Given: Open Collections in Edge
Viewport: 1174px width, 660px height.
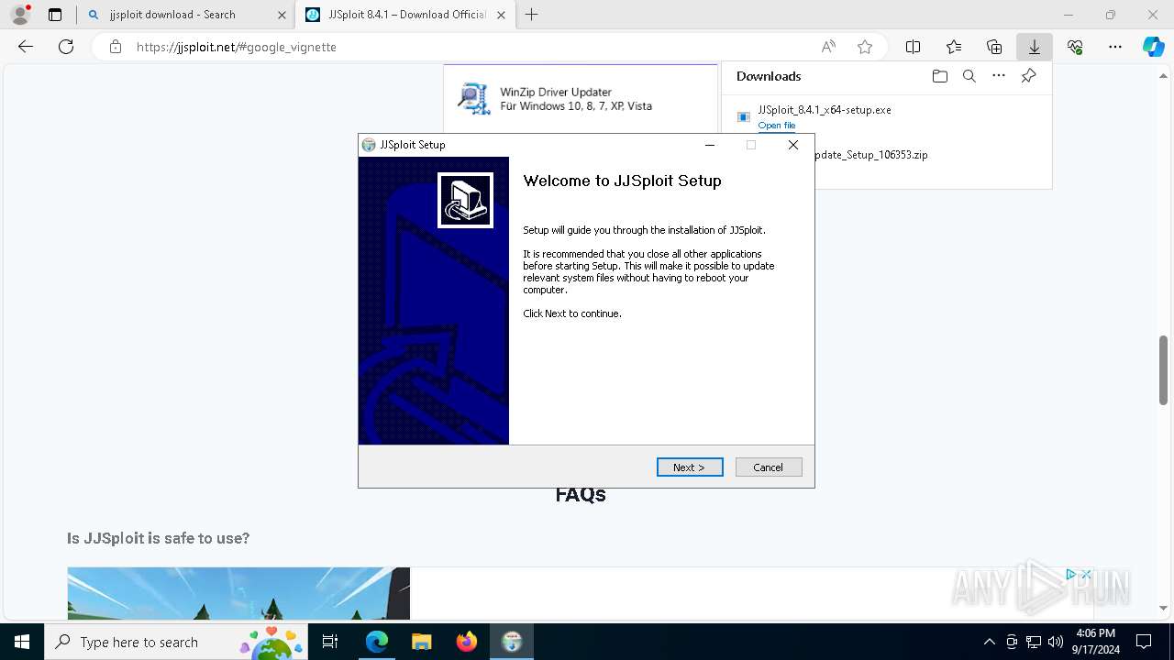Looking at the screenshot, I should click(994, 47).
